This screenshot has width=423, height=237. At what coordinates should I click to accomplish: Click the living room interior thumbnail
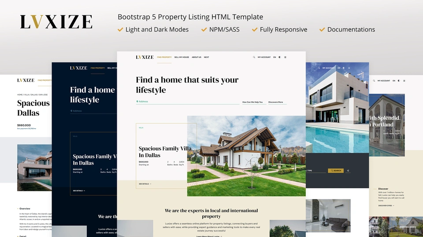pos(328,216)
